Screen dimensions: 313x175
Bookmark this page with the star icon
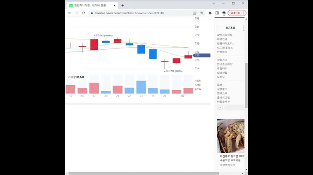point(202,13)
